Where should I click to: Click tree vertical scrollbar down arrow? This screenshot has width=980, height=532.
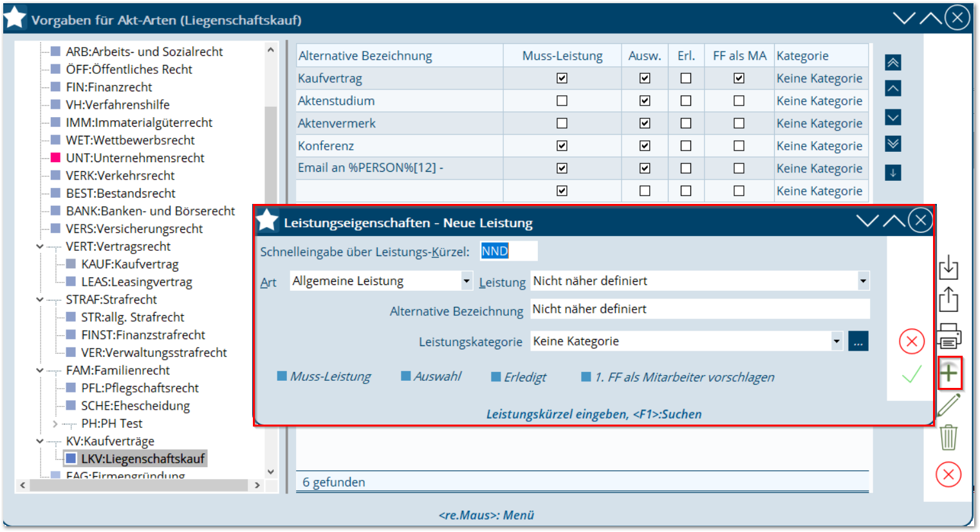pos(271,472)
